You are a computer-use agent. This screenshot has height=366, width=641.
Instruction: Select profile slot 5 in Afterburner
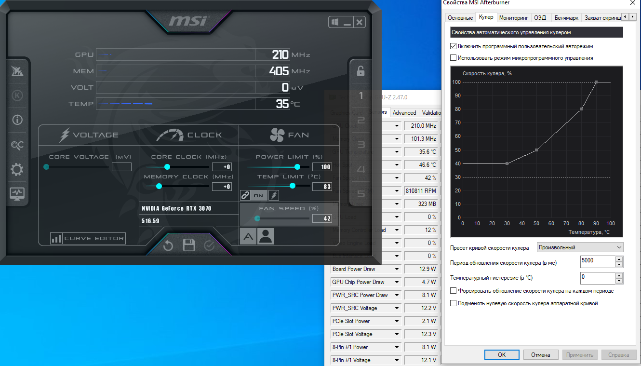[361, 194]
